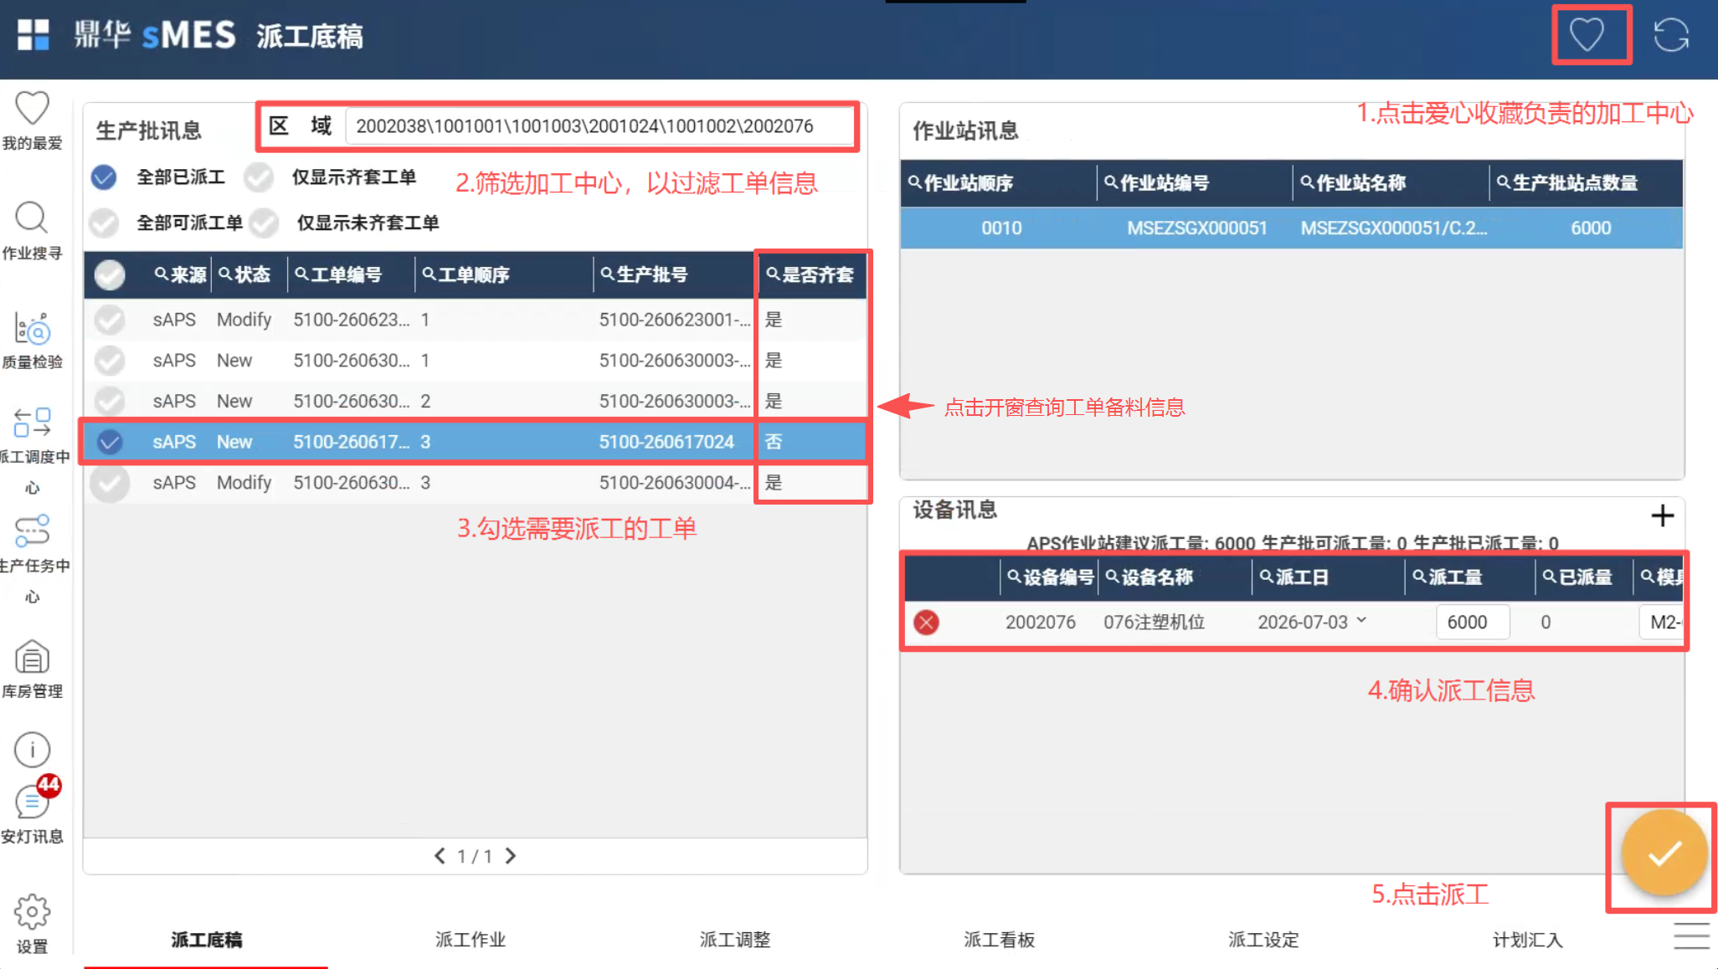Open the hamburger menu at bottom right
The height and width of the screenshot is (969, 1718).
pos(1691,936)
